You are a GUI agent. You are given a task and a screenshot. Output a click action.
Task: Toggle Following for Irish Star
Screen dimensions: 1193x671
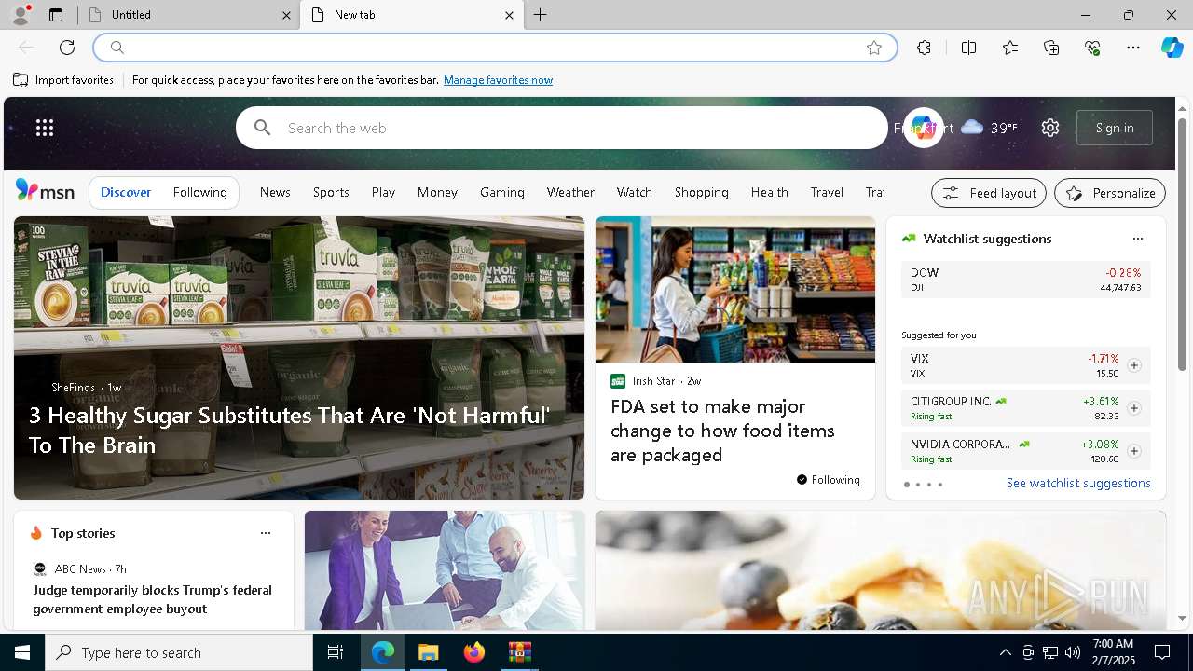tap(829, 480)
